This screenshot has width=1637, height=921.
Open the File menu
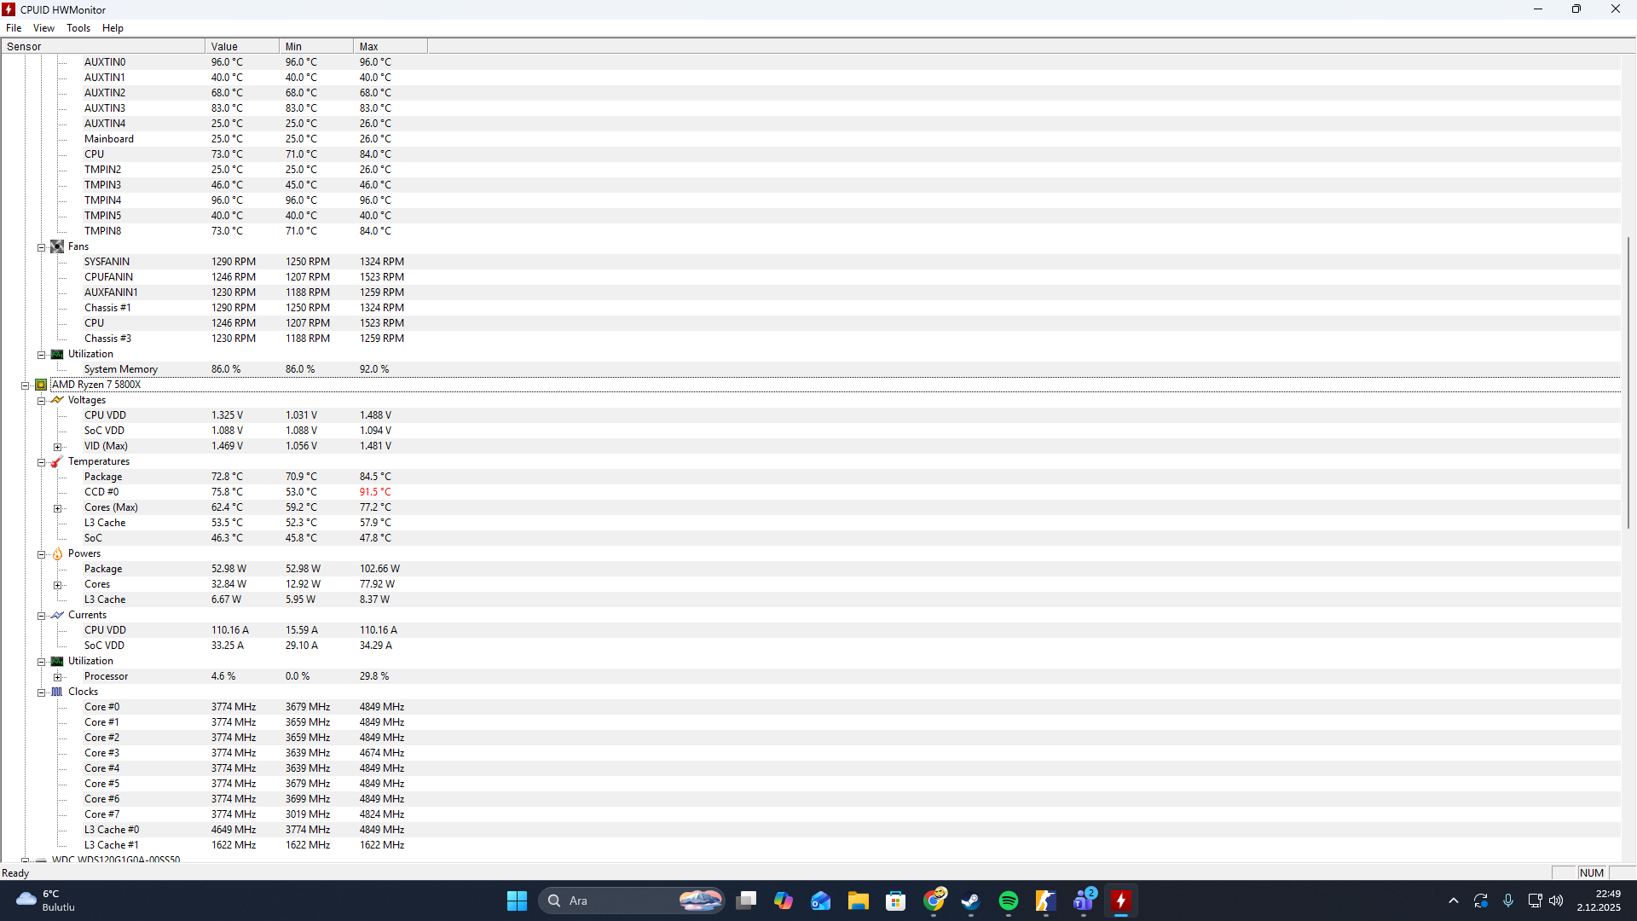coord(14,28)
